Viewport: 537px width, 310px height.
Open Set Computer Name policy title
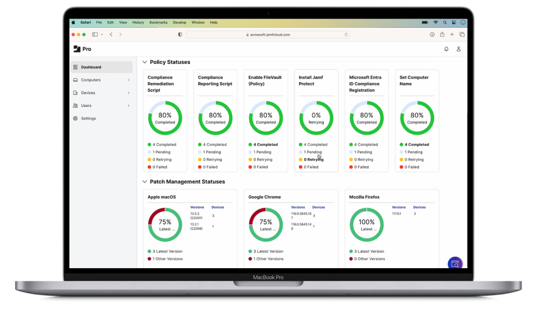pos(414,80)
